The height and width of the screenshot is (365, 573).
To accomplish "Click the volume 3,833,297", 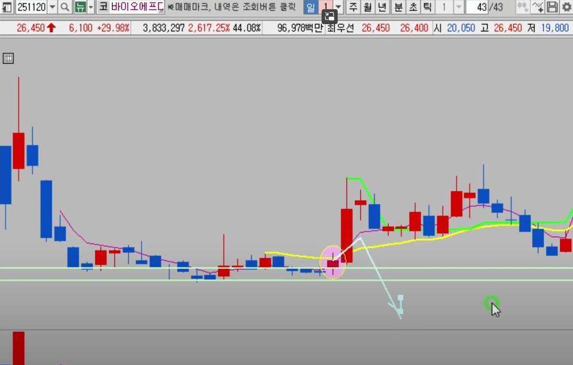I will click(x=164, y=28).
